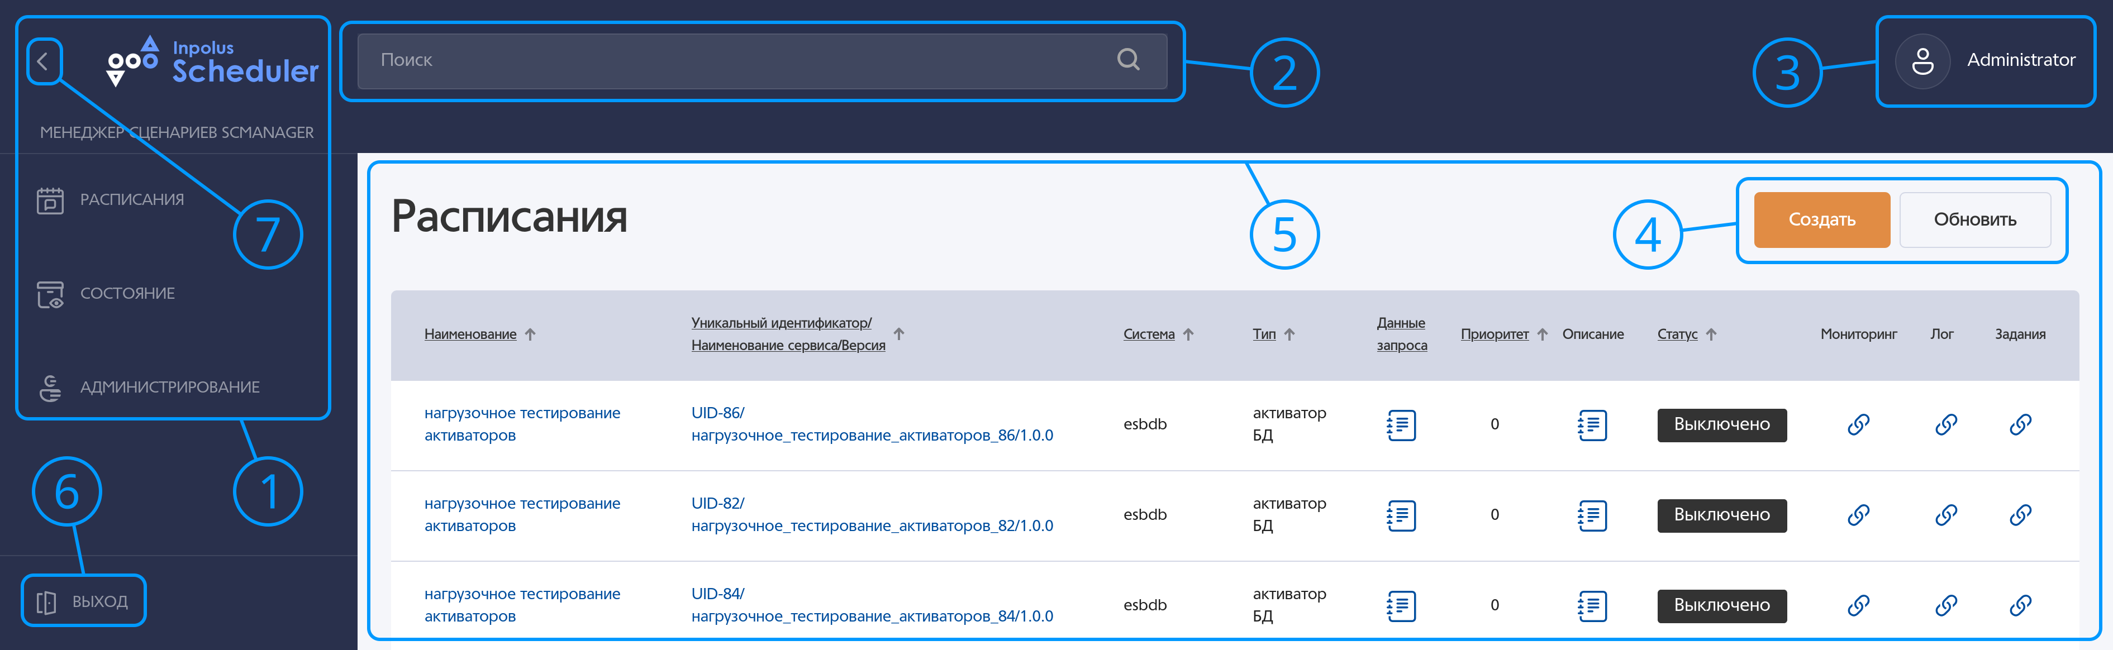Click into the Поиск search field

point(738,61)
